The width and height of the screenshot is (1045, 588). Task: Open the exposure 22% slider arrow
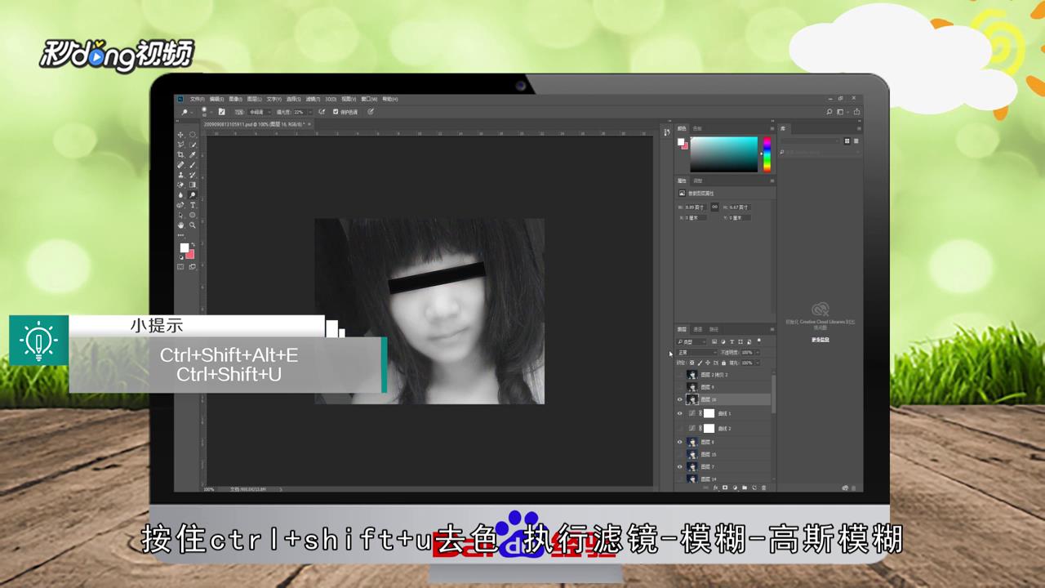pyautogui.click(x=309, y=112)
